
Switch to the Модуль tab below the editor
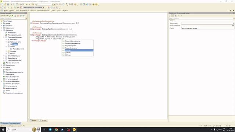43,120
